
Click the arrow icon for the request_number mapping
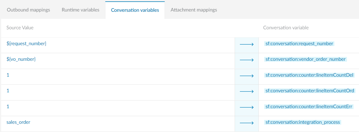[246, 44]
